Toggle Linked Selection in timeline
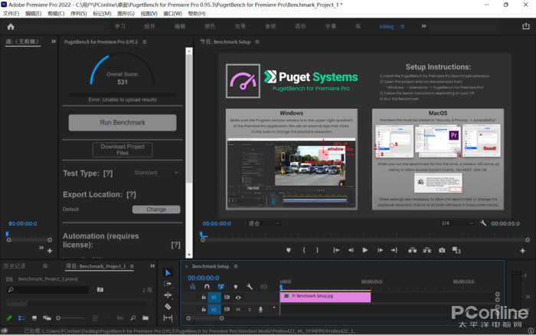 221,287
